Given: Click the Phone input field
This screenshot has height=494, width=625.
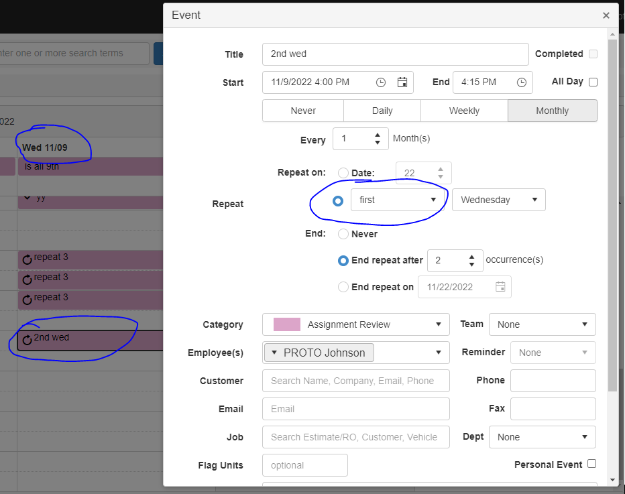Looking at the screenshot, I should 553,381.
